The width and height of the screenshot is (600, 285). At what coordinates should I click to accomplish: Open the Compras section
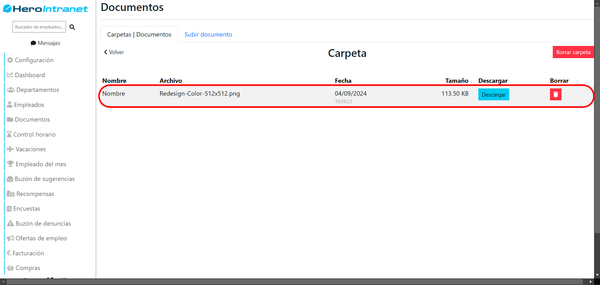(x=28, y=268)
